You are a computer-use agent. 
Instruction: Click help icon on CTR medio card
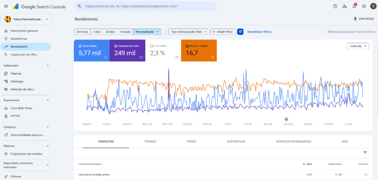(x=177, y=57)
